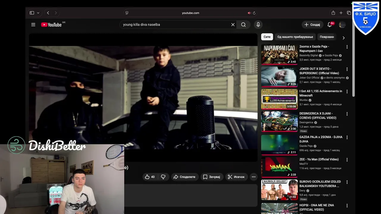Dislike the video with thumbs down
Viewport: 381px width, 214px height.
163,177
